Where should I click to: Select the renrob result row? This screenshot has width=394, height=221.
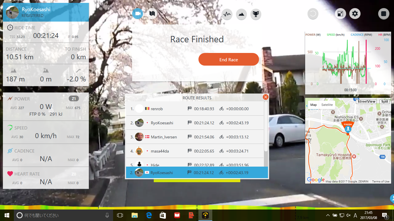click(195, 109)
